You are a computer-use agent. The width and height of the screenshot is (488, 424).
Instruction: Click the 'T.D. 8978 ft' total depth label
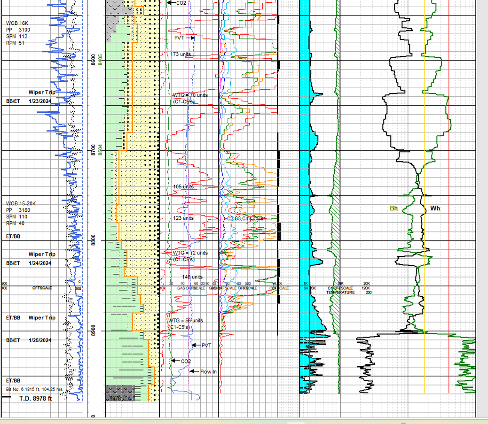tap(35, 399)
